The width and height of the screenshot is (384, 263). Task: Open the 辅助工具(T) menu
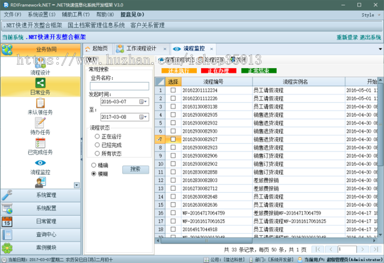(x=76, y=14)
